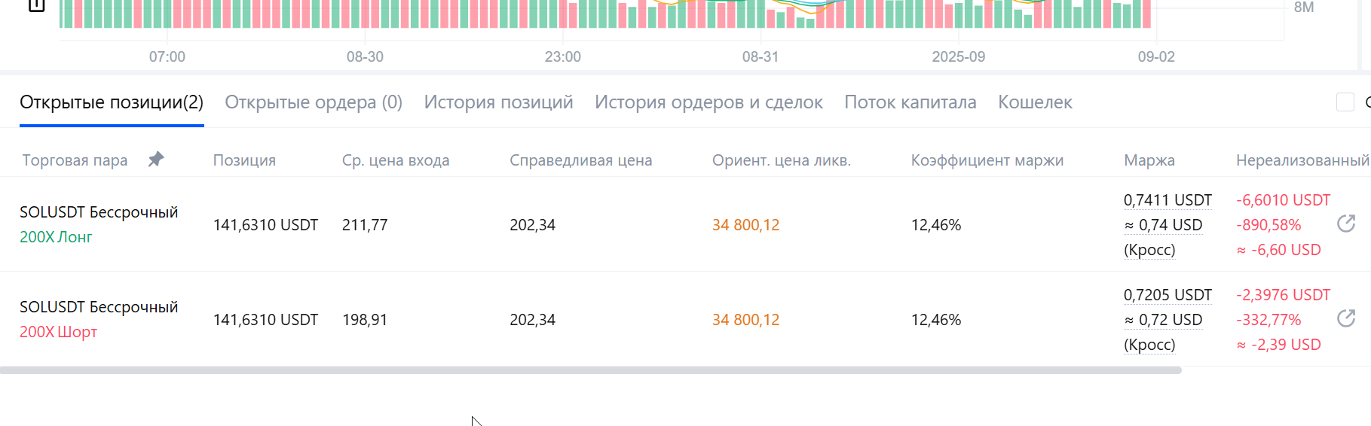The width and height of the screenshot is (1371, 426).
Task: Tick the checkbox right of the Кошелек tab
Action: click(x=1345, y=102)
